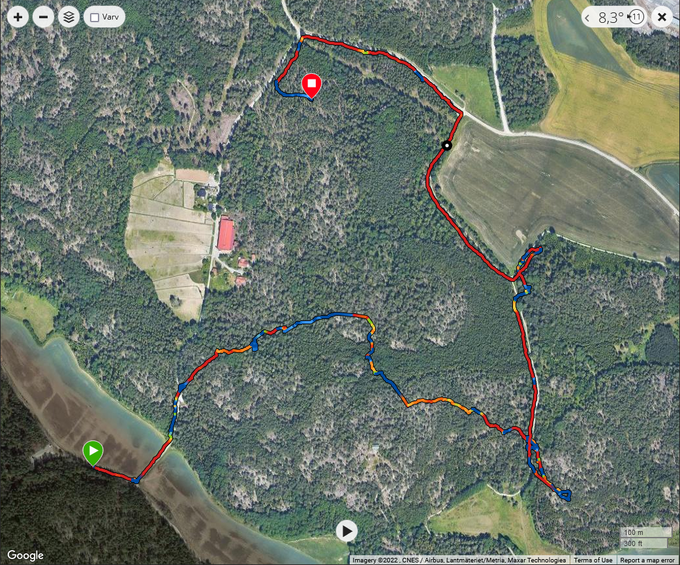Expand the weather panel chevron
The height and width of the screenshot is (565, 680).
click(x=587, y=18)
